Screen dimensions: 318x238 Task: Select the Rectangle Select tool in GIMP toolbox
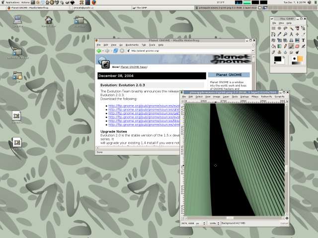coord(273,28)
